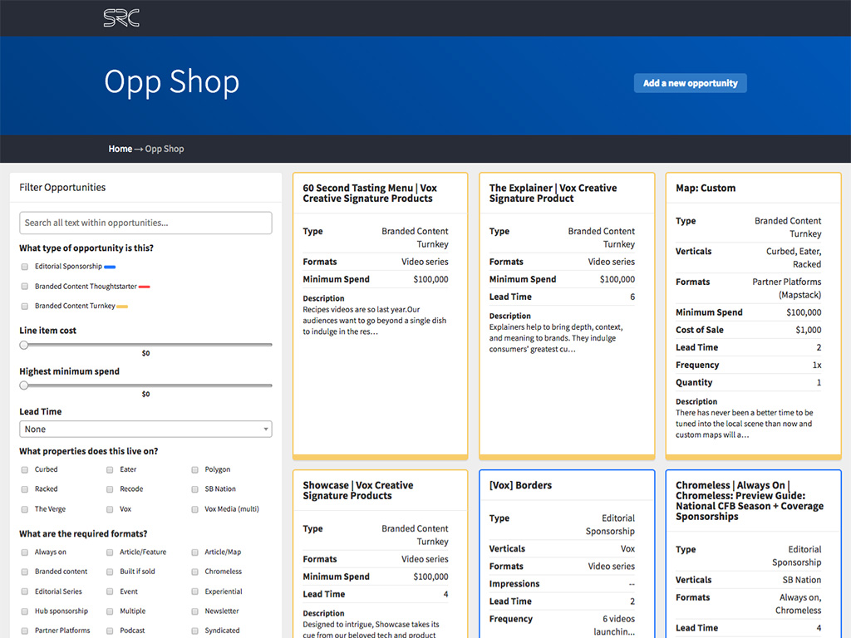Enable the Newsletter format checkbox
851x638 pixels.
194,611
